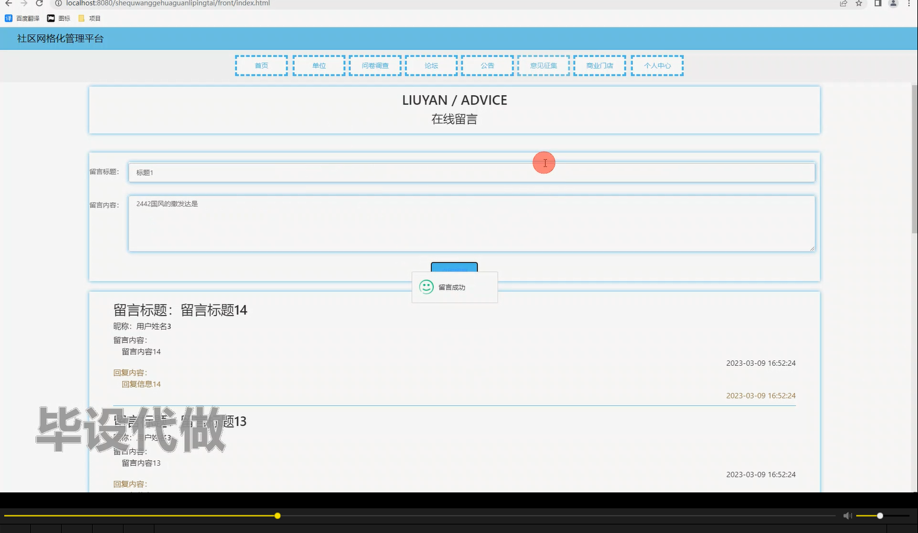918x533 pixels.
Task: Open the 项目 bookmarks folder
Action: pos(90,18)
